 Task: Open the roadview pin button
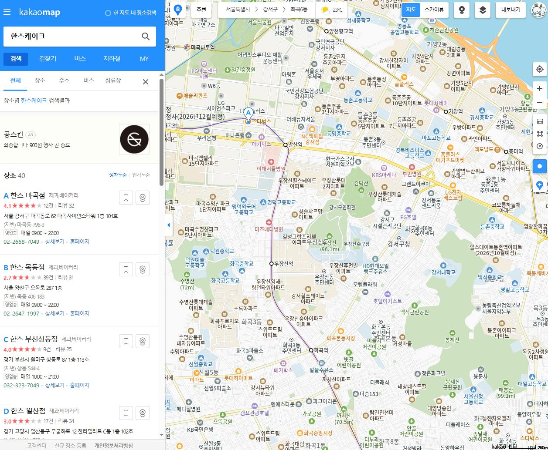(x=462, y=10)
